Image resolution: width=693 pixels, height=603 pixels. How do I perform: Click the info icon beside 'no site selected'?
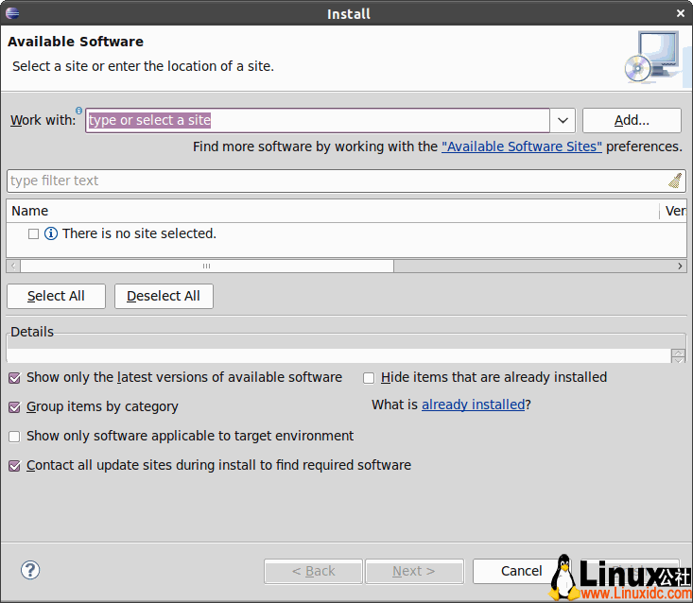click(51, 233)
